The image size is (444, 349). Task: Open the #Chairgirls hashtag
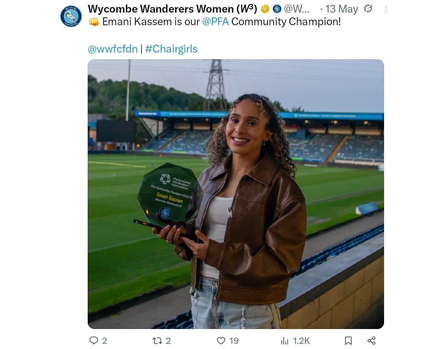pos(171,49)
